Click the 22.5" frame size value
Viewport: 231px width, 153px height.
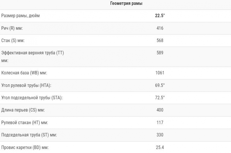[x=160, y=16]
